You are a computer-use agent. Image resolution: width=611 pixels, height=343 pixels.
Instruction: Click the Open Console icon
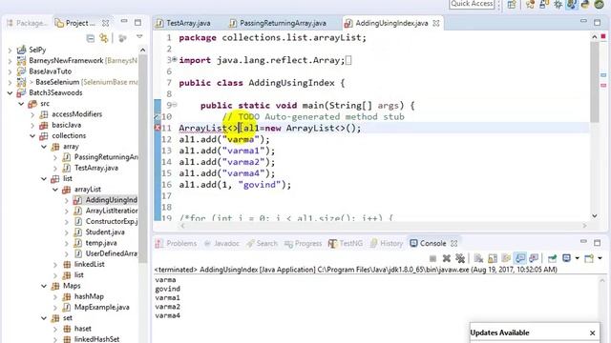pyautogui.click(x=589, y=258)
